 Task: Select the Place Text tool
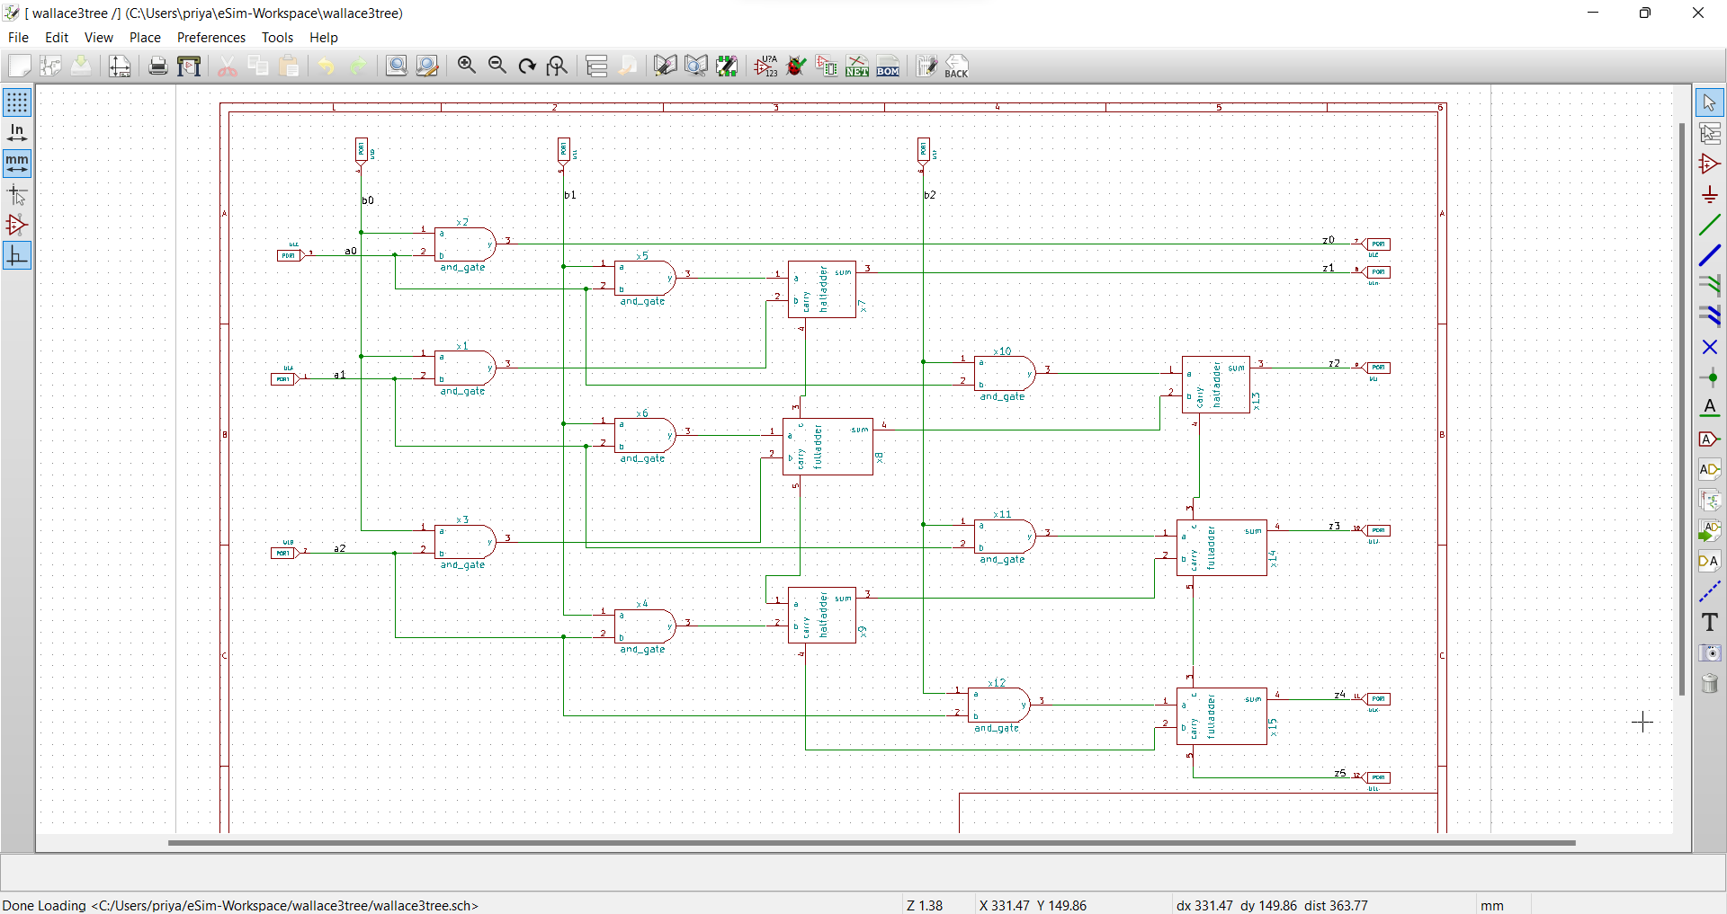(1710, 621)
